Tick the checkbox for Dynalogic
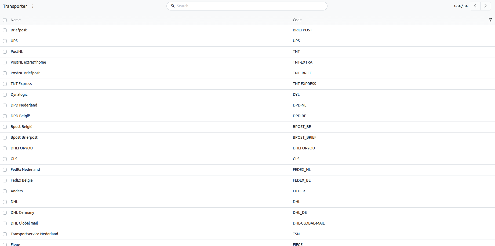 coord(5,95)
